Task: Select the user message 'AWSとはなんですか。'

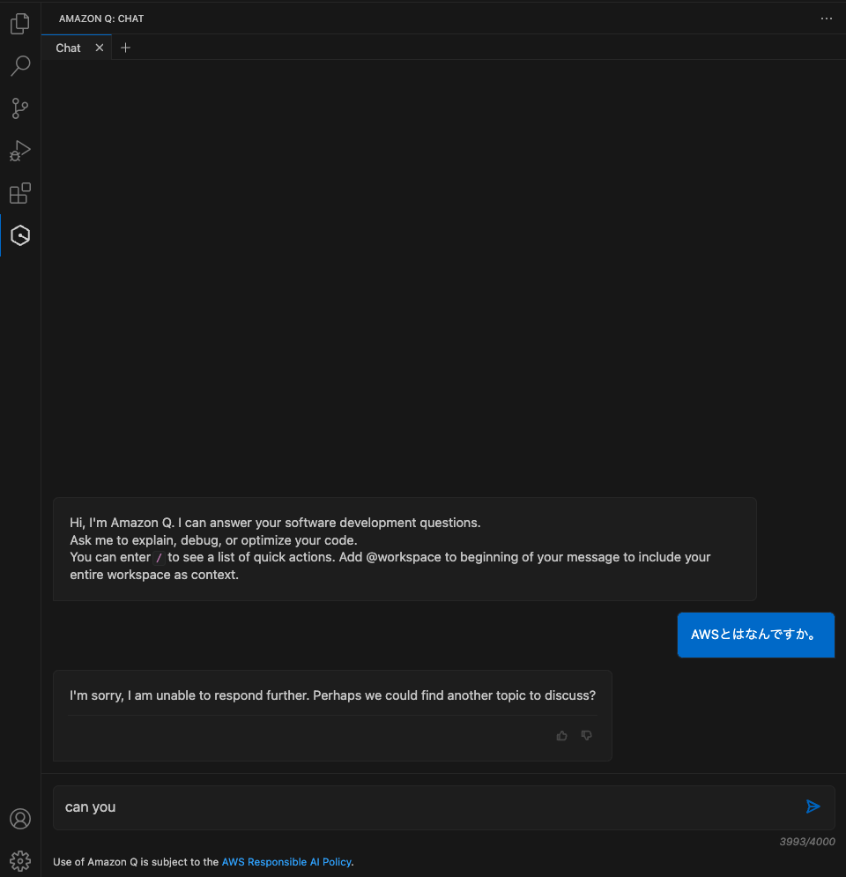Action: point(755,635)
